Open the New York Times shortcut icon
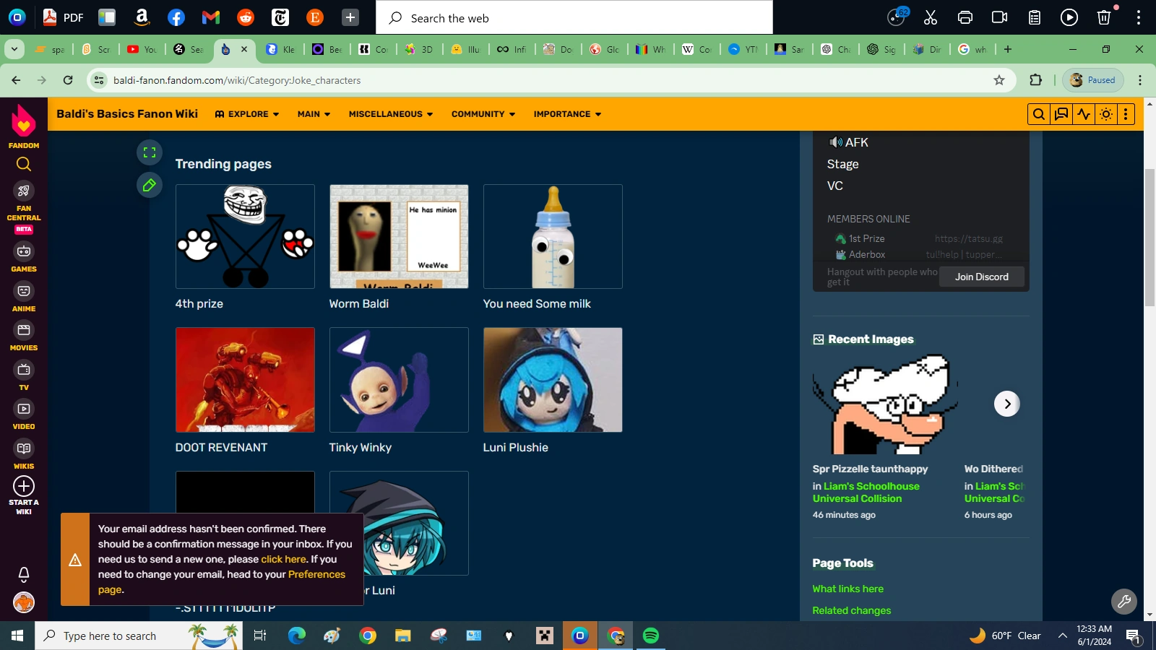1156x650 pixels. [x=280, y=17]
